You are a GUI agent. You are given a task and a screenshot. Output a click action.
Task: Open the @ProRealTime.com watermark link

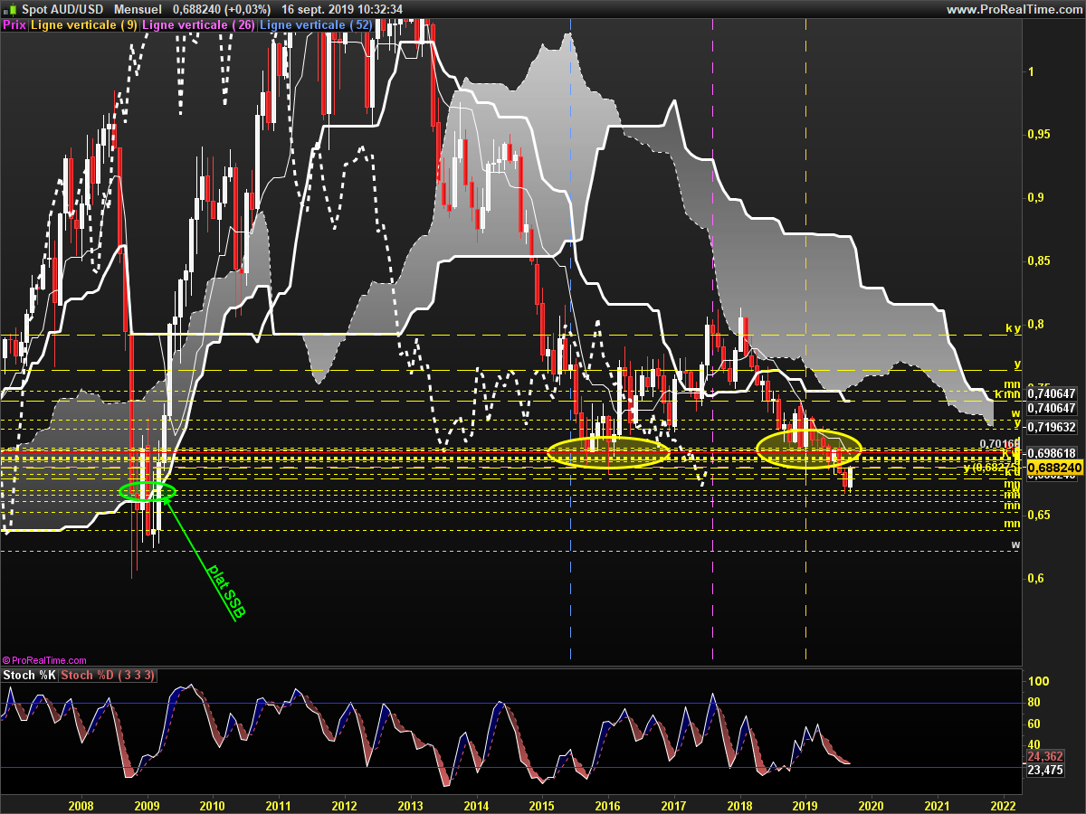point(44,660)
